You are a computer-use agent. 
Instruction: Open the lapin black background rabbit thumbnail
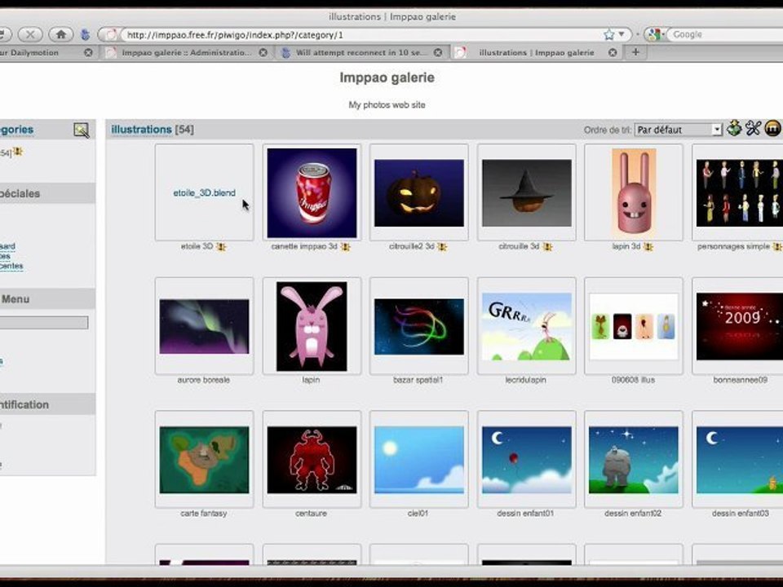(x=312, y=326)
